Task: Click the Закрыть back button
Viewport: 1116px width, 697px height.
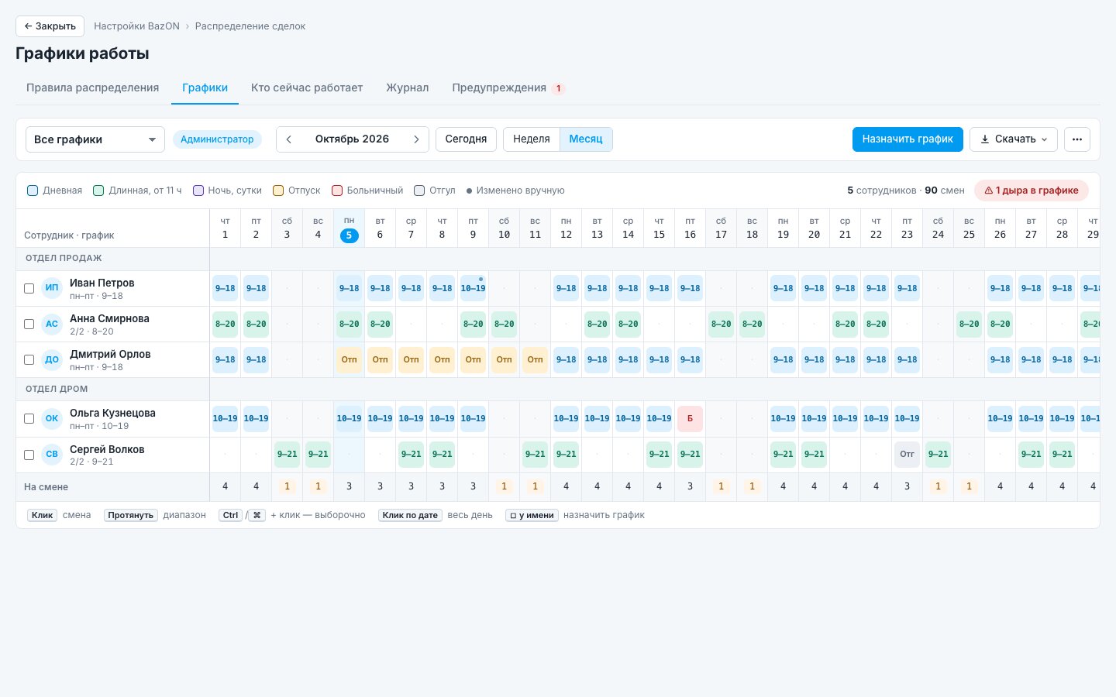Action: pos(50,26)
